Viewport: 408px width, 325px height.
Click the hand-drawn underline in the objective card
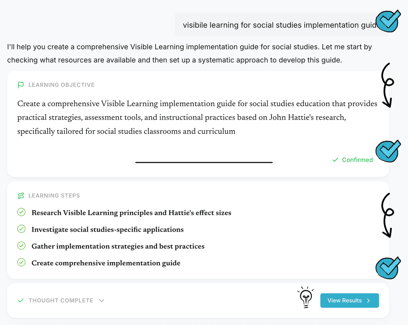pyautogui.click(x=204, y=162)
